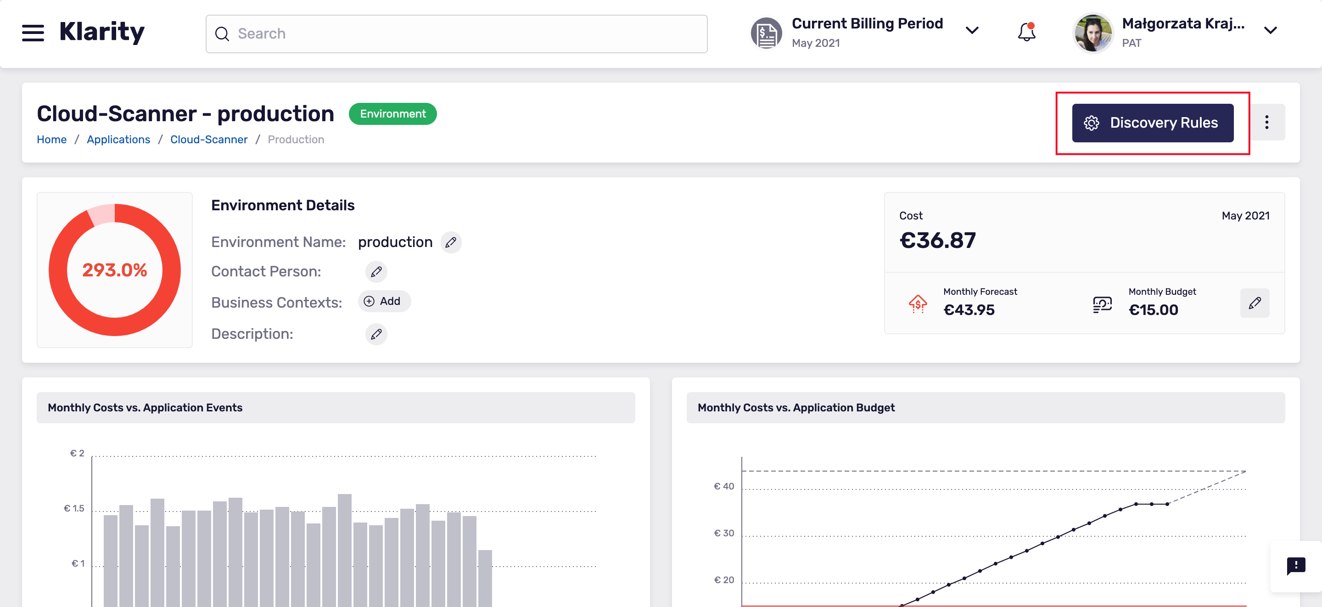1322x607 pixels.
Task: Click the Monthly Budget money icon
Action: [x=1102, y=304]
